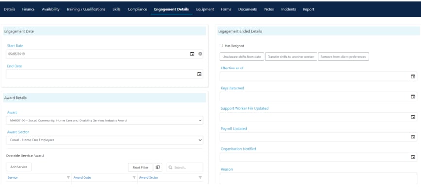
Task: Open the Notes tab
Action: pos(269,9)
